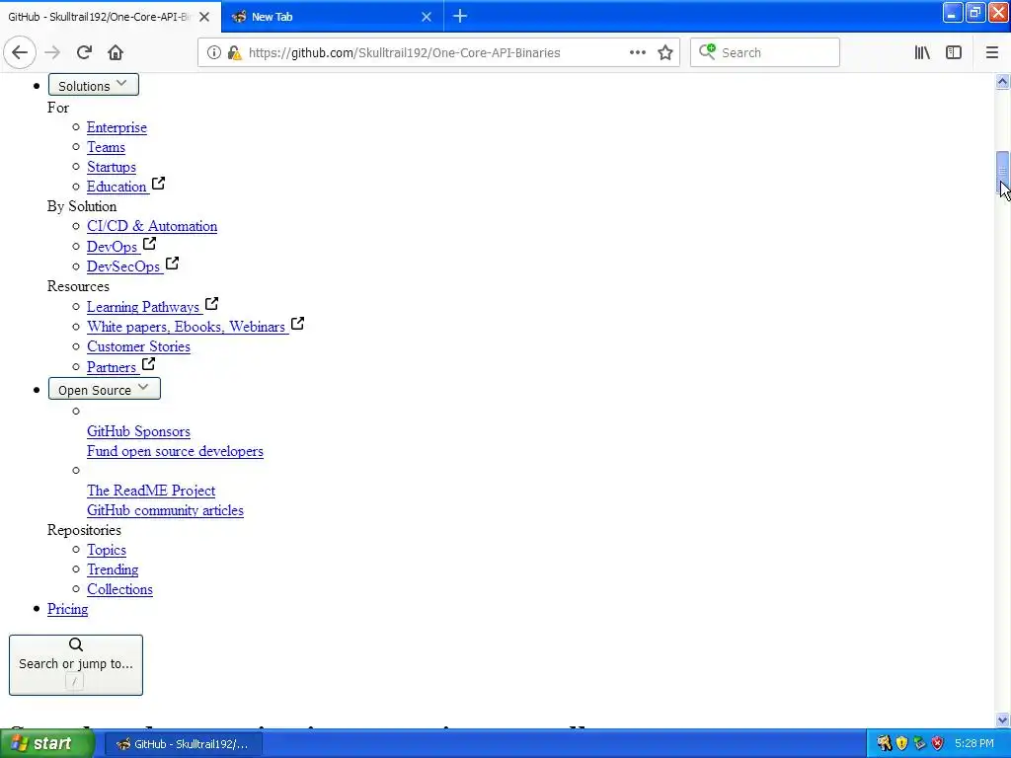
Task: Open the Pricing link
Action: 68,609
